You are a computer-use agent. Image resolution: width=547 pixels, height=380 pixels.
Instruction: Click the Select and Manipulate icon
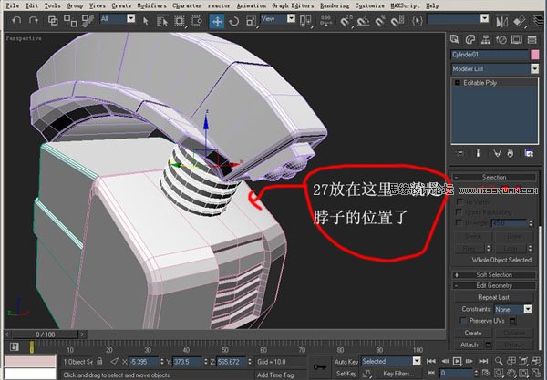[x=325, y=21]
